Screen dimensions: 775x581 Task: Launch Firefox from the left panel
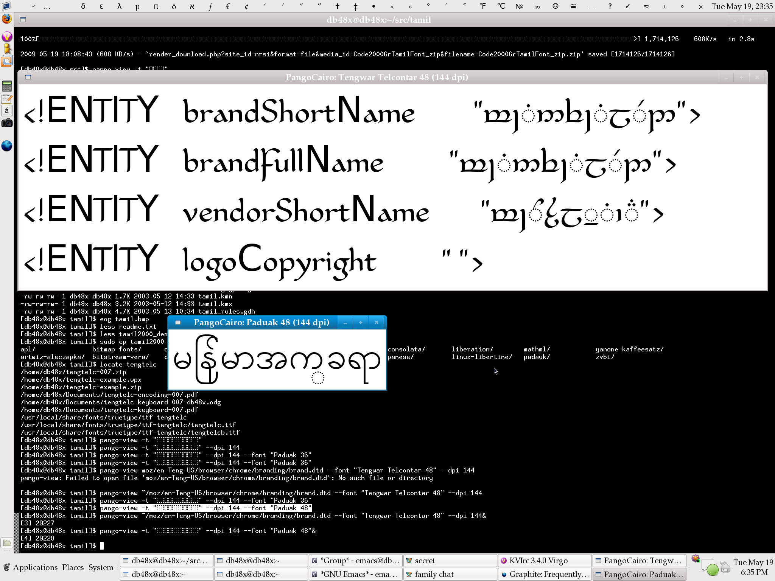tap(7, 19)
